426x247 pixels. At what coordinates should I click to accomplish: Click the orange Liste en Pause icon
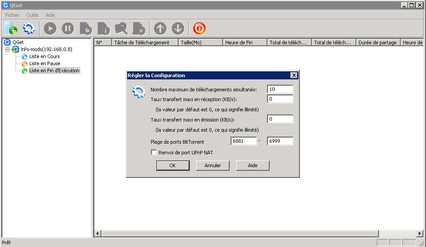24,64
